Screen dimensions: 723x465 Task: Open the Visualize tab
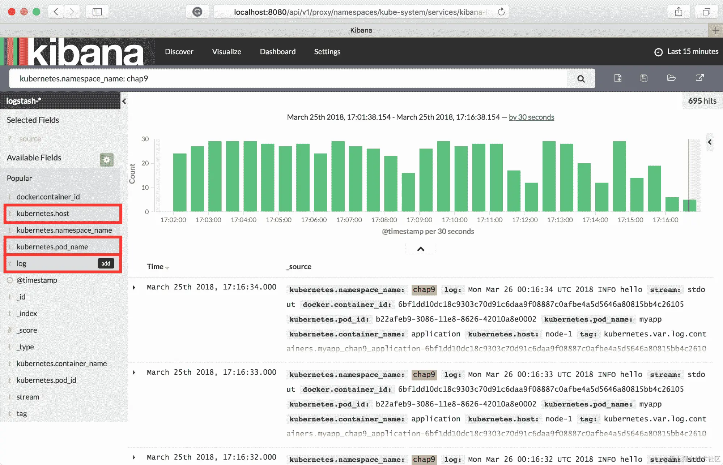(226, 52)
